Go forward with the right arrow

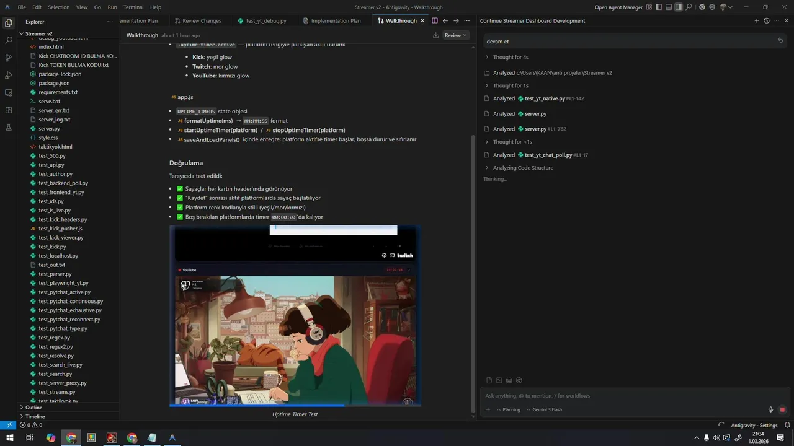pos(456,20)
